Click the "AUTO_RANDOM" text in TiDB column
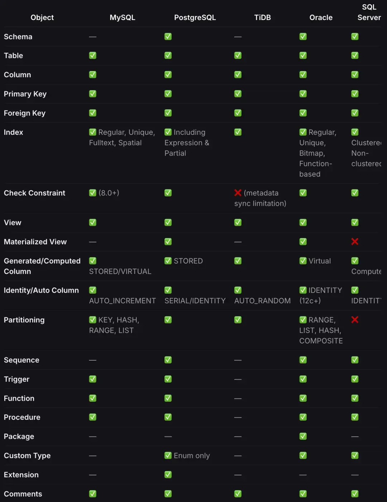 262,301
